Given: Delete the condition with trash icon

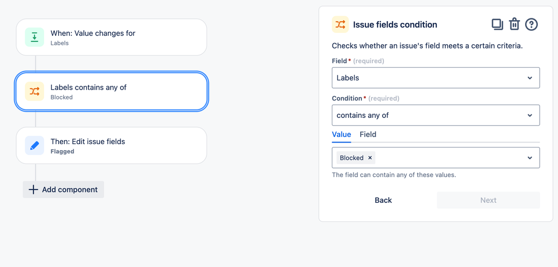Looking at the screenshot, I should (x=514, y=24).
